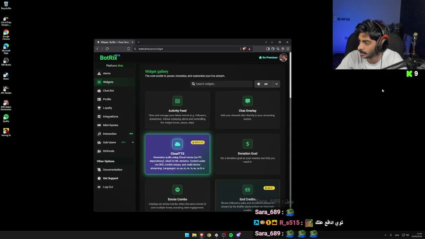Expand the Sub-Users chevron
425x239 pixels.
click(x=132, y=142)
